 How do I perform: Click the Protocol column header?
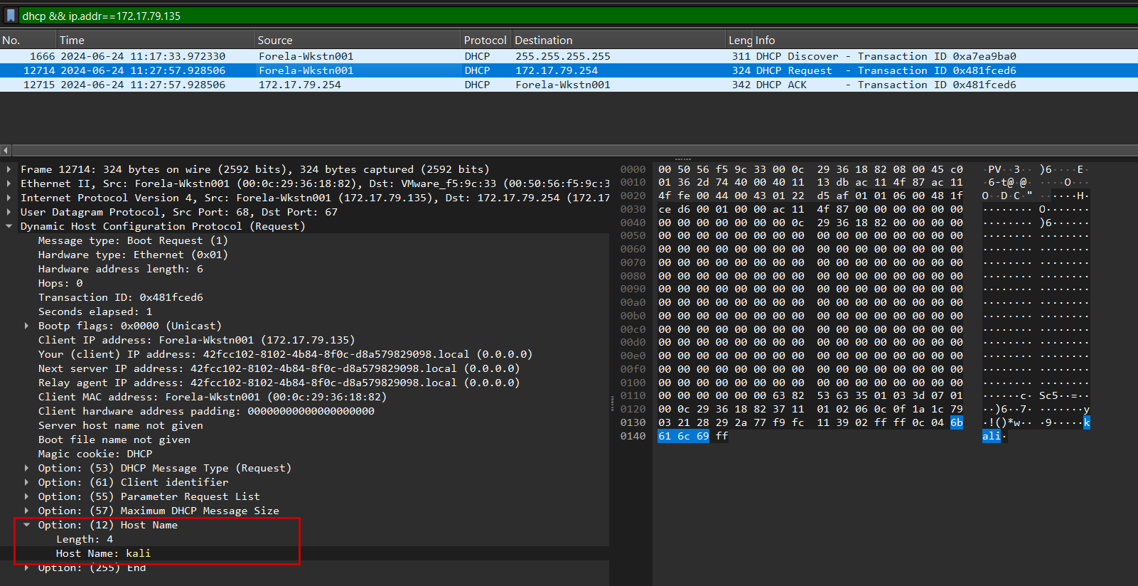[x=485, y=41]
